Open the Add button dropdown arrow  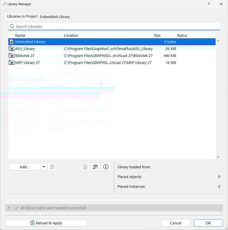coord(44,167)
